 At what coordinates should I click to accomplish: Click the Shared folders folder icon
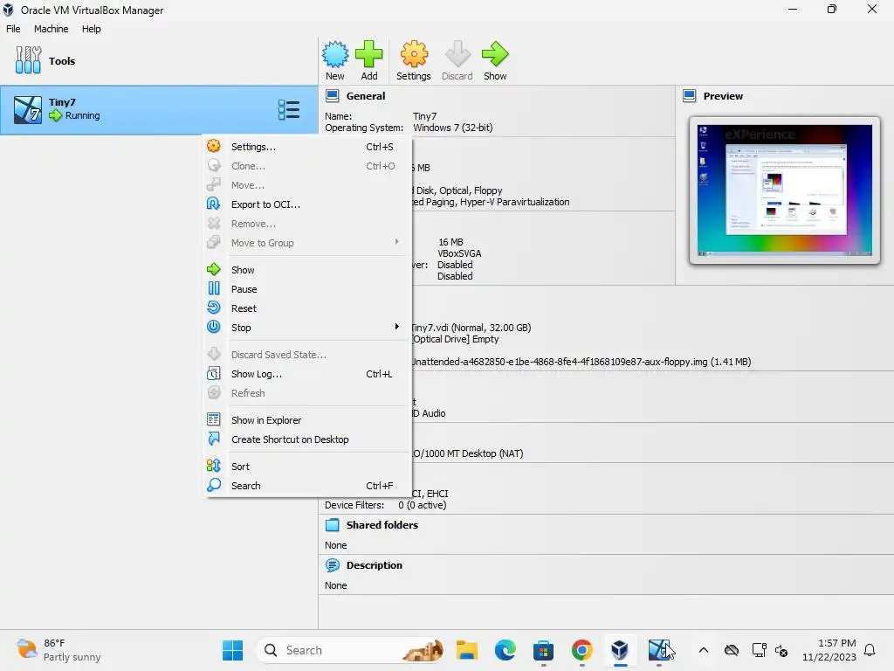pos(333,525)
